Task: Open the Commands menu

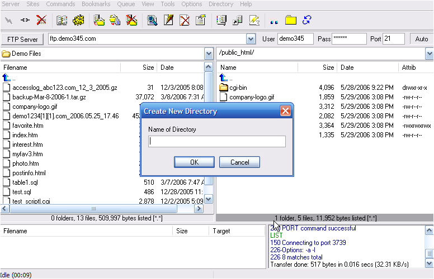Action: point(60,4)
